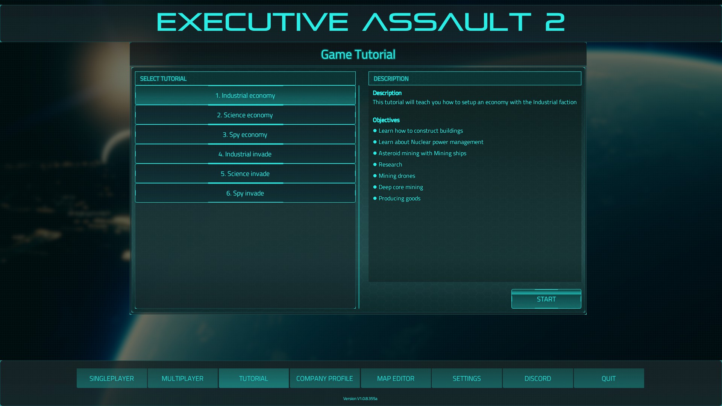This screenshot has width=722, height=406.
Task: Select the Science invade tutorial
Action: (245, 174)
